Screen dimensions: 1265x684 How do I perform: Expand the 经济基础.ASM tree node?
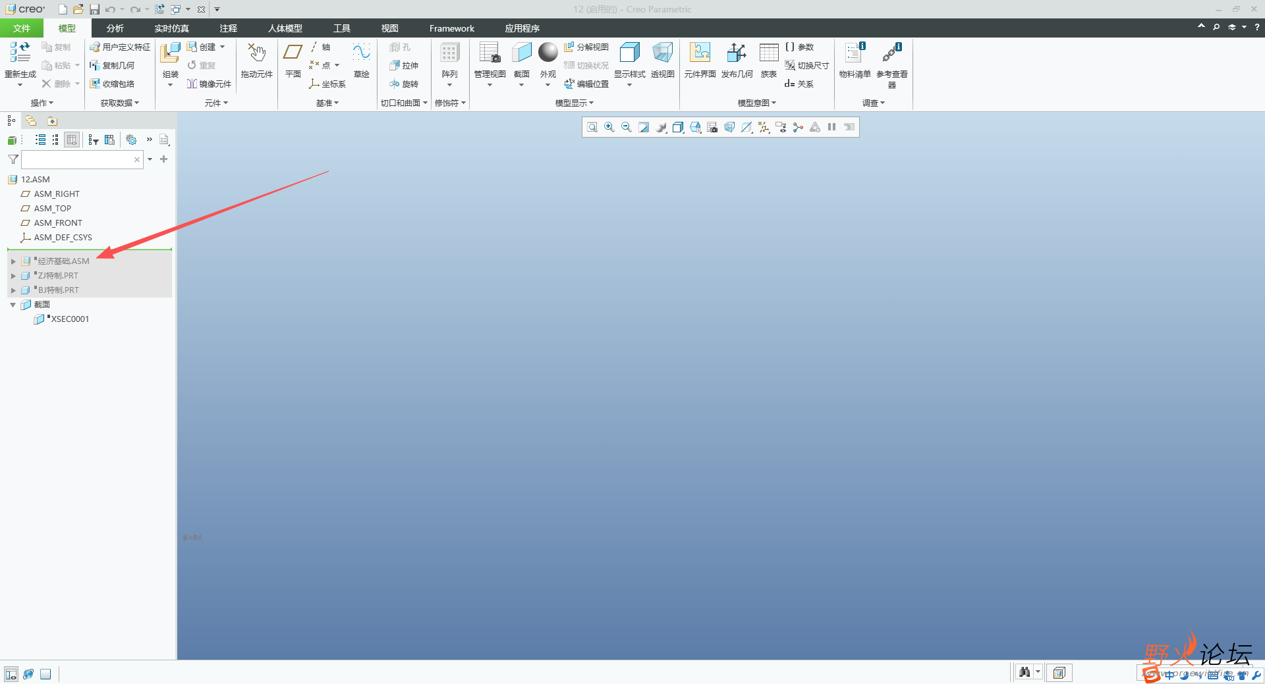(x=13, y=261)
